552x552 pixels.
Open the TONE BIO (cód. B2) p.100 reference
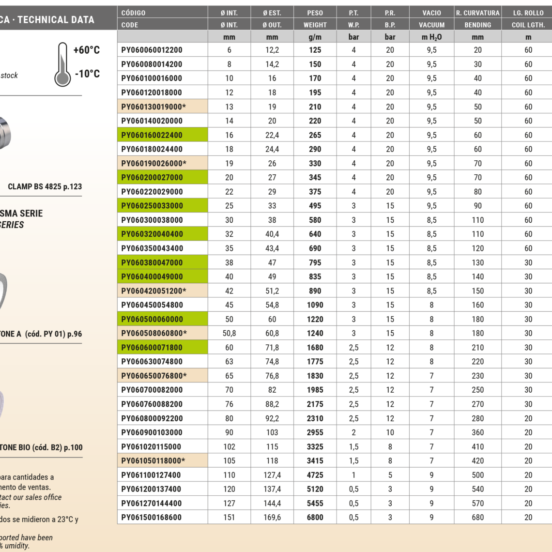41,447
